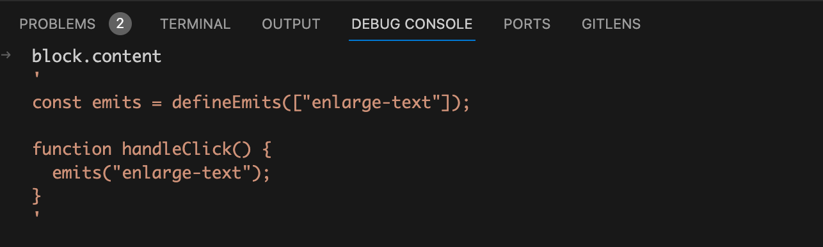Show the PORTS tab
823x247 pixels.
pyautogui.click(x=527, y=24)
